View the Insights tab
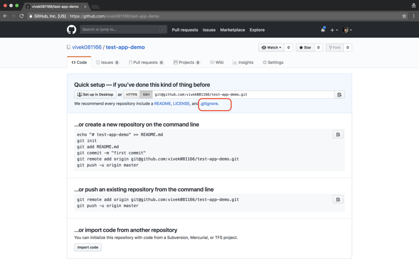 243,62
